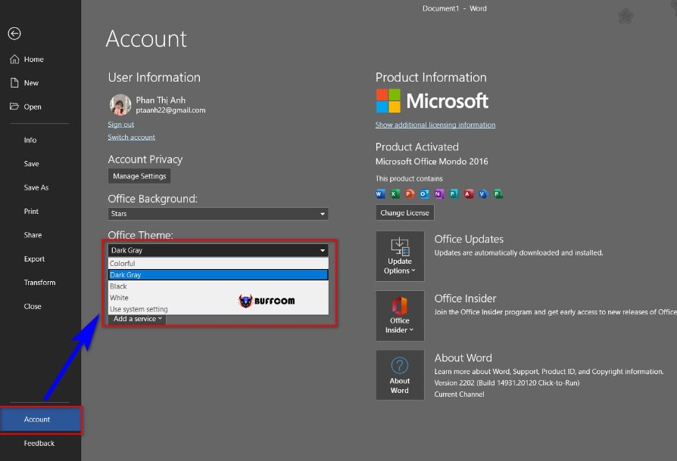The width and height of the screenshot is (677, 461).
Task: Click Manage Settings under Account Privacy
Action: coord(139,176)
